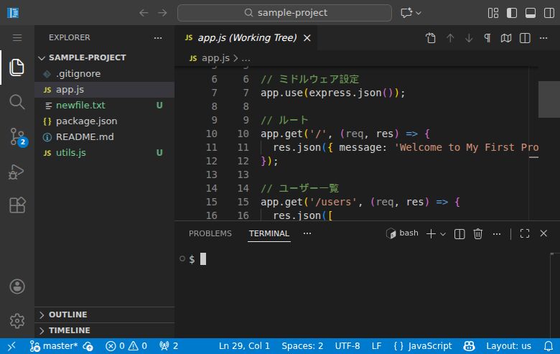Open the Search view in activity bar
Screen dimensions: 560x354
[x=17, y=102]
